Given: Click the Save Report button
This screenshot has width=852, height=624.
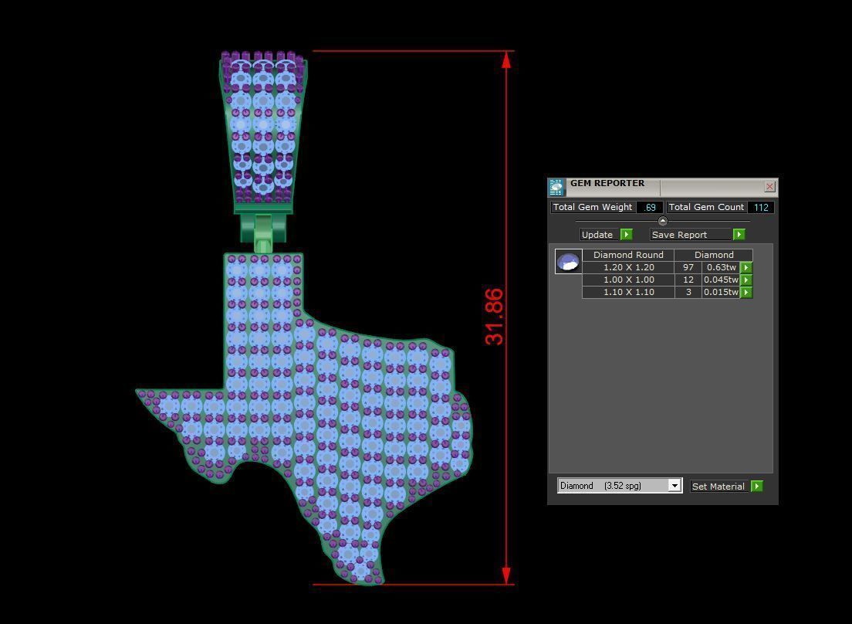Looking at the screenshot, I should click(x=691, y=234).
